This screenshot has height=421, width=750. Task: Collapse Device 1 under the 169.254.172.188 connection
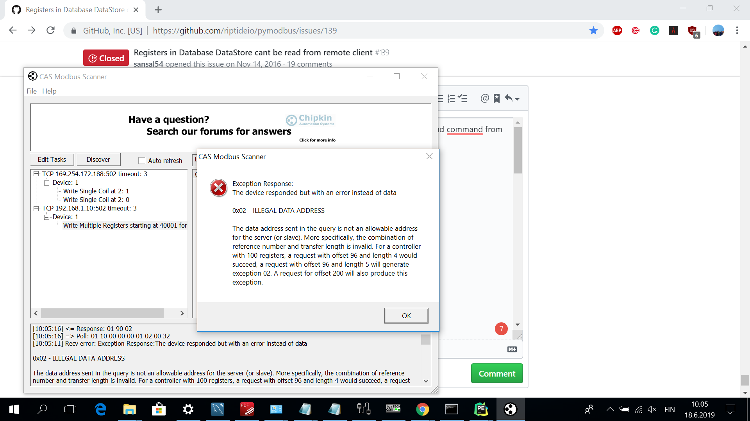pyautogui.click(x=47, y=182)
